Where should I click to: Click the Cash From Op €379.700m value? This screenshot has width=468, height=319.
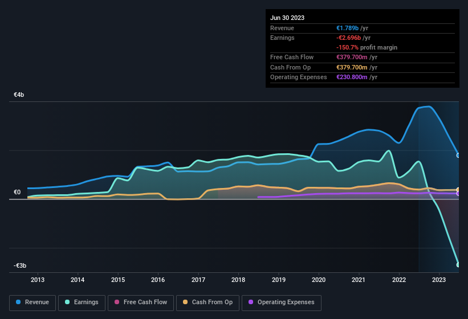352,67
